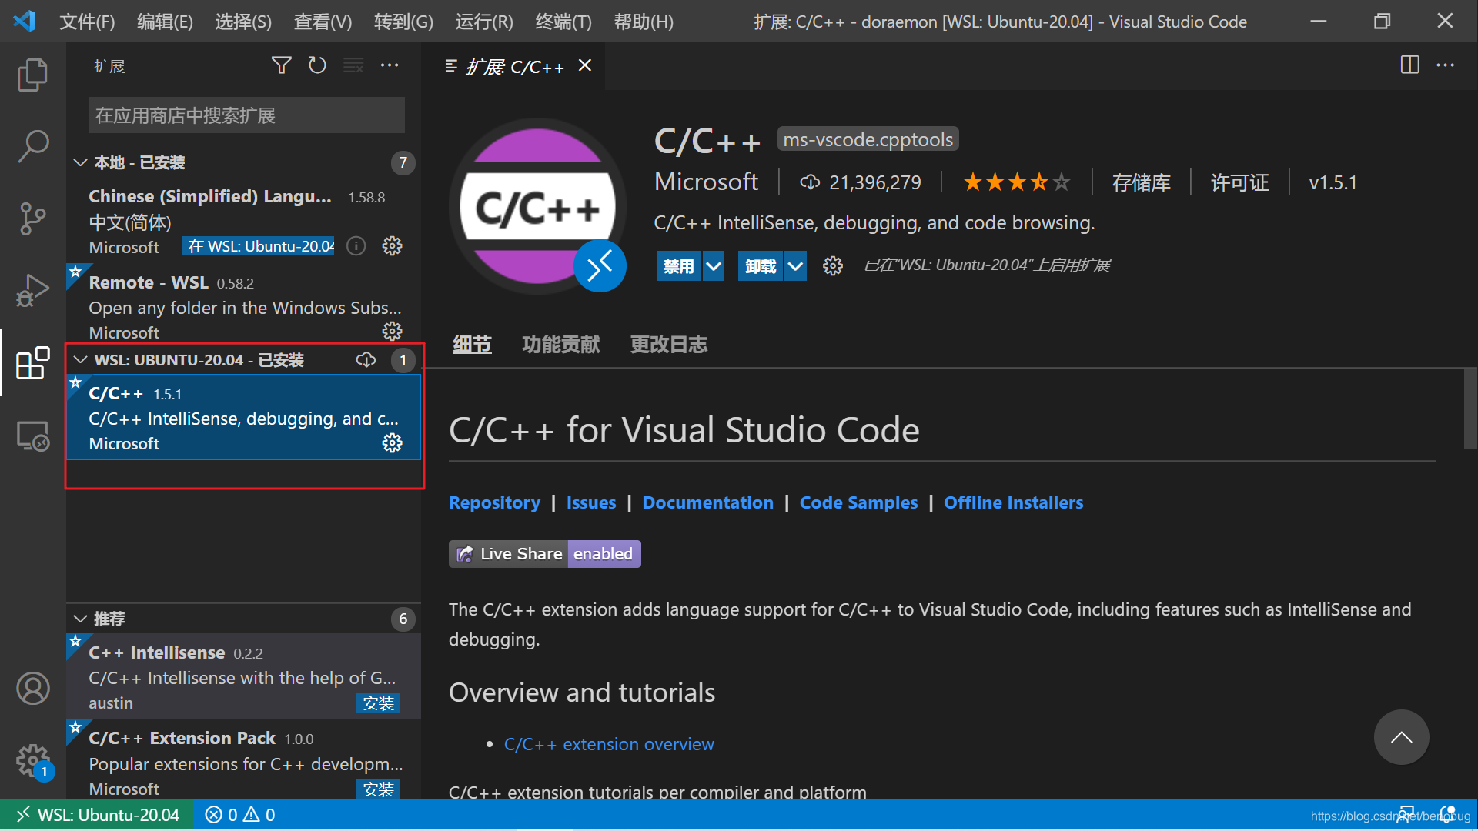
Task: Clear extension search results icon
Action: point(353,65)
